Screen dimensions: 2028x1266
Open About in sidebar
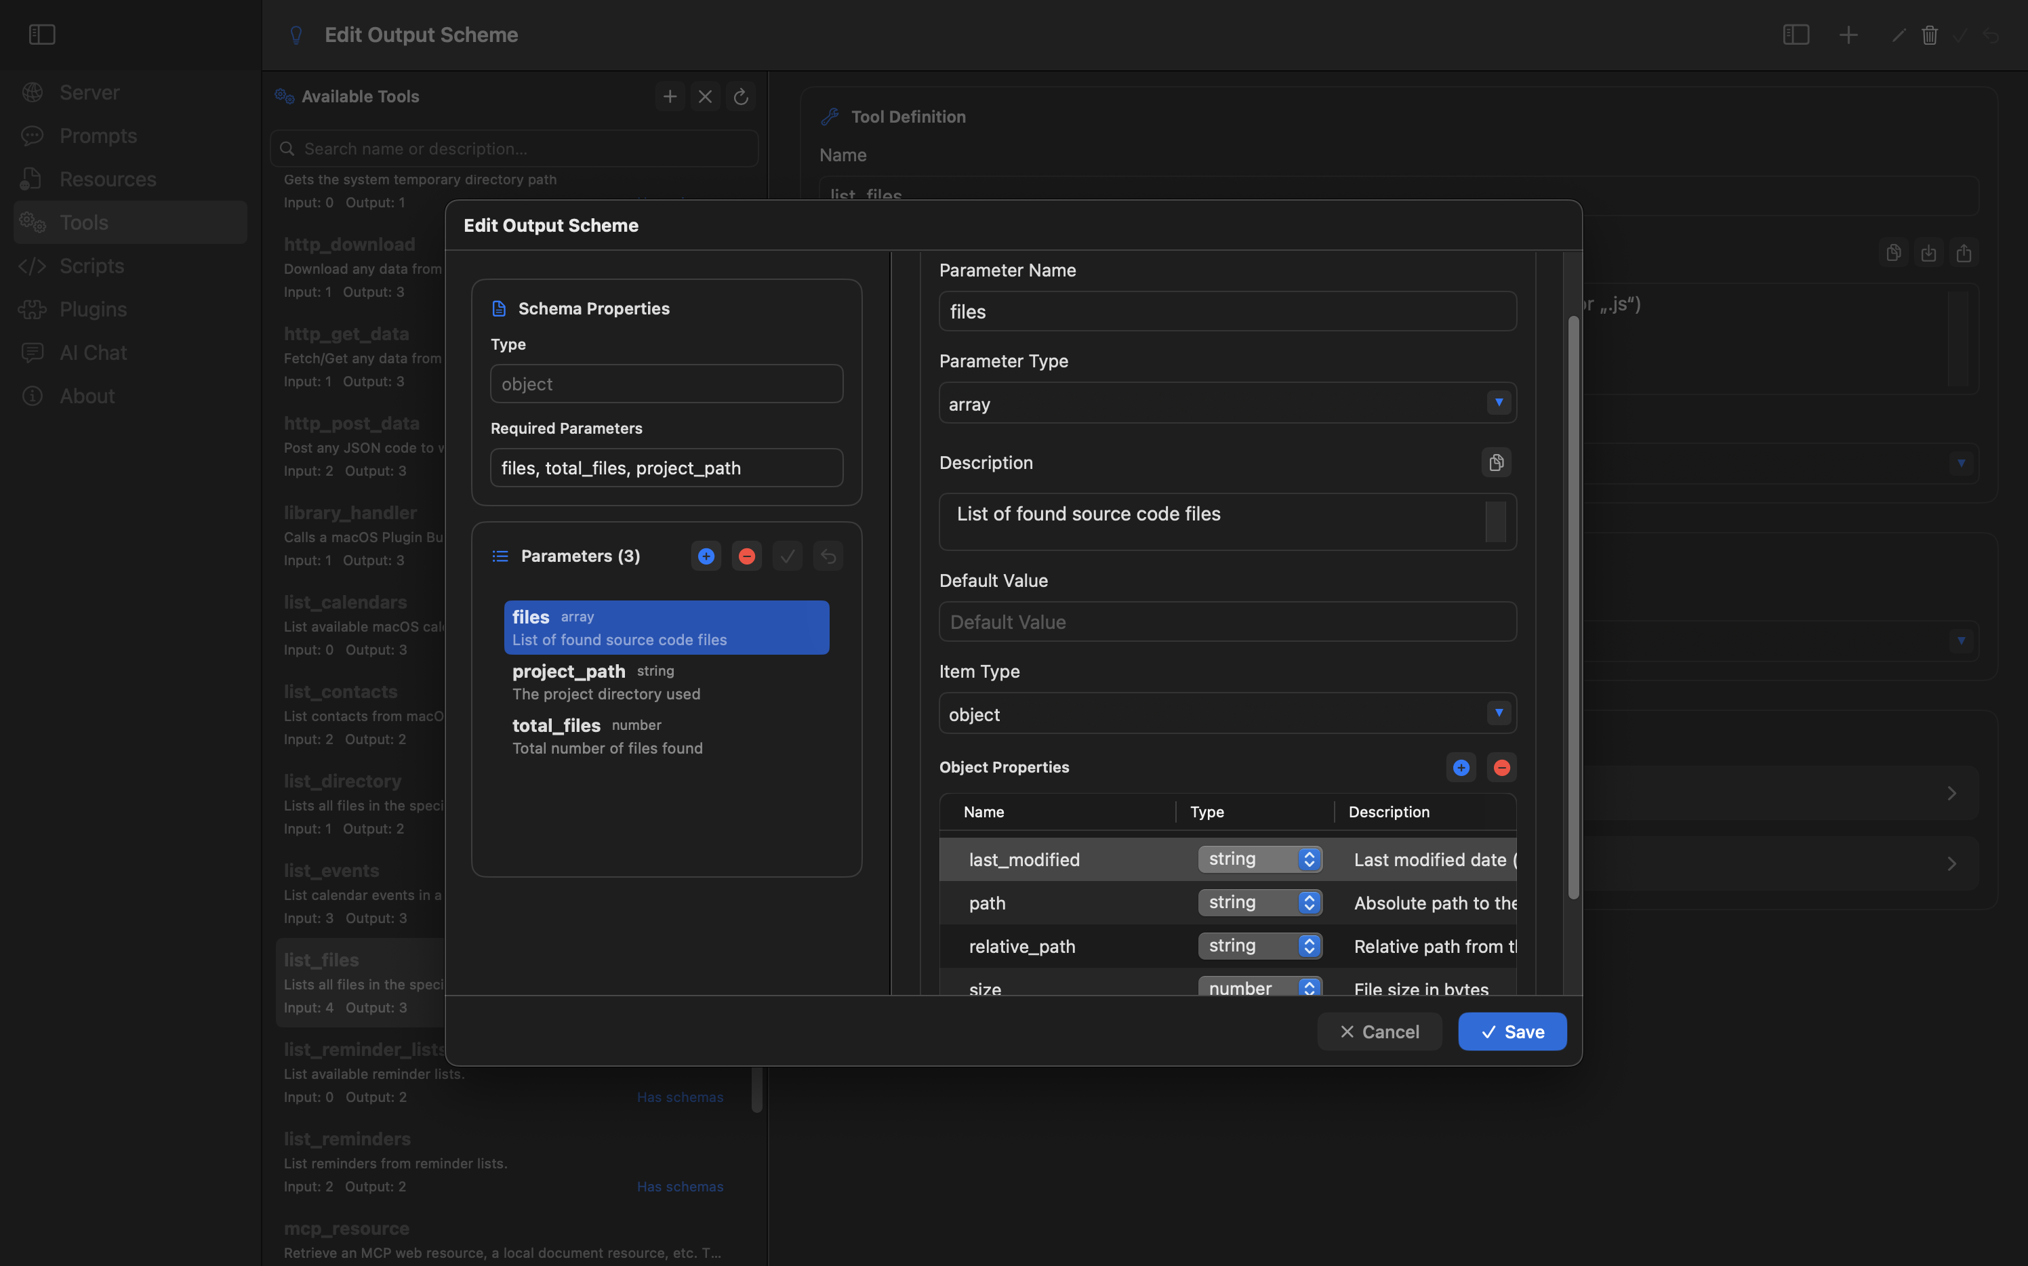pyautogui.click(x=129, y=396)
